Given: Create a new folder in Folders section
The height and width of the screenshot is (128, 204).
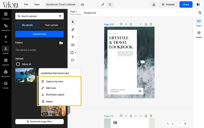Looking at the screenshot, I should [x=61, y=43].
